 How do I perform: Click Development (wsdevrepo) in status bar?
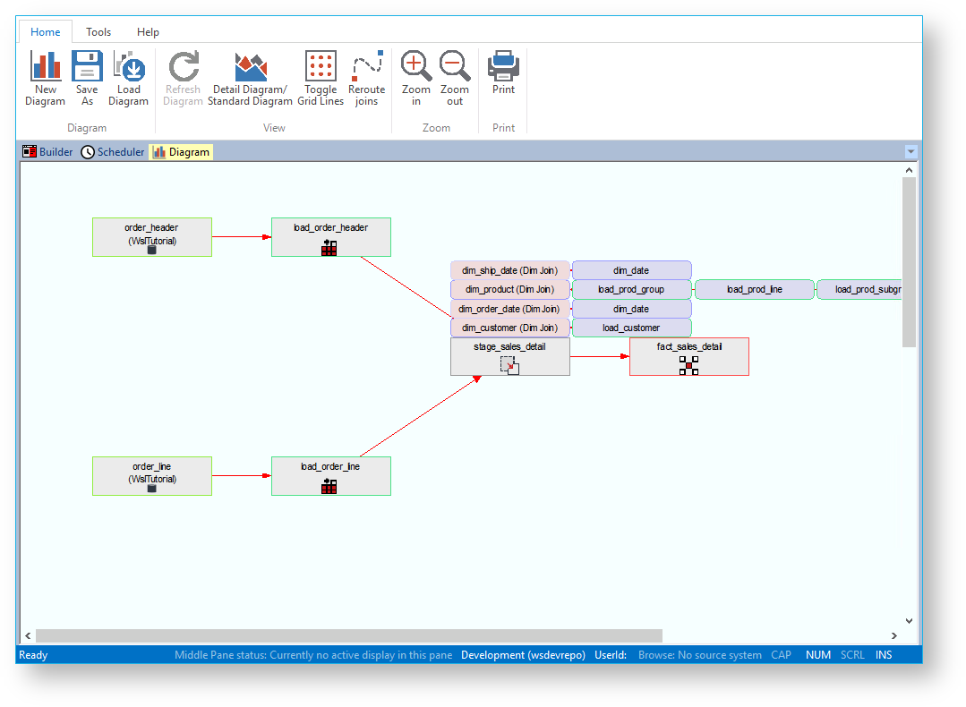coord(523,655)
